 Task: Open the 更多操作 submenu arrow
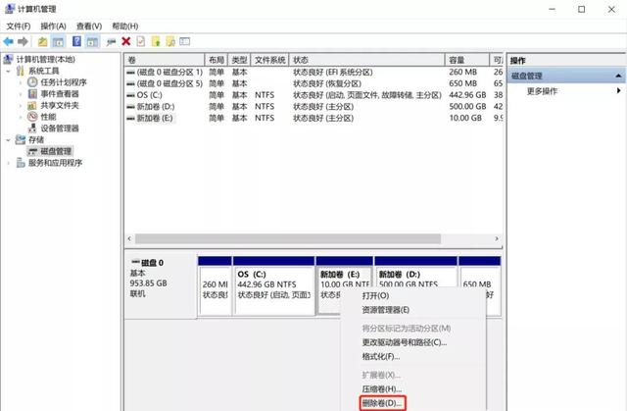pyautogui.click(x=618, y=91)
